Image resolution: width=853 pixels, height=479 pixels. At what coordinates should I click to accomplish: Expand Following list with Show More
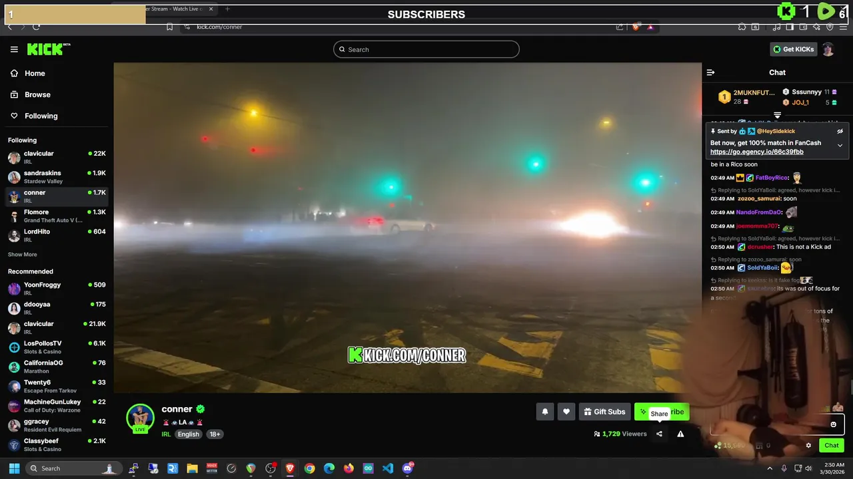point(22,255)
